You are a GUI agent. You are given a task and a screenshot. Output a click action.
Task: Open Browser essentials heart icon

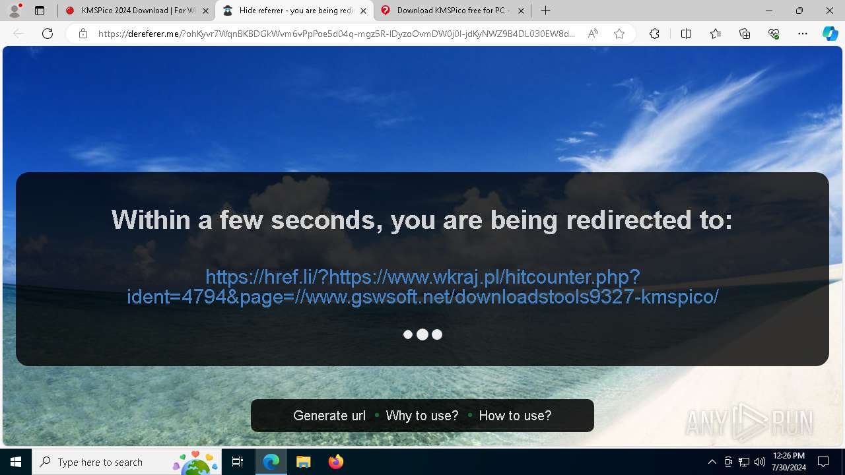774,34
